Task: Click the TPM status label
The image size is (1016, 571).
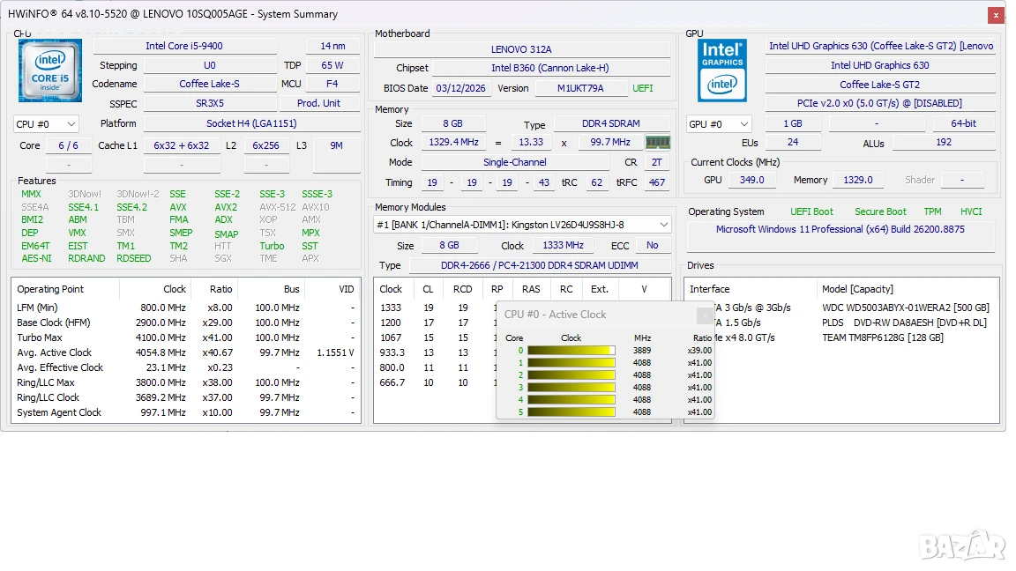Action: (932, 211)
